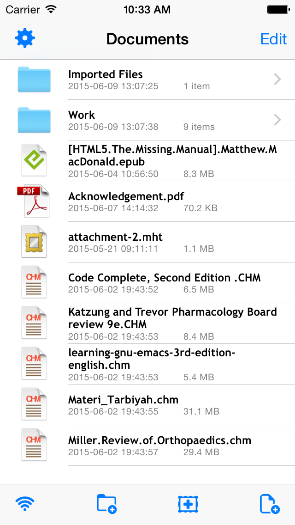
Task: Create a new folder
Action: [106, 504]
